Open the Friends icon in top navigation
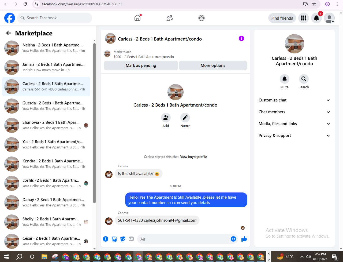Viewport: 343px width, 262px height. point(170,18)
